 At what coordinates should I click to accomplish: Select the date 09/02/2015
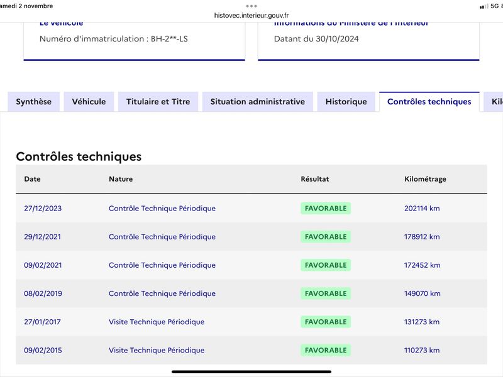click(43, 350)
